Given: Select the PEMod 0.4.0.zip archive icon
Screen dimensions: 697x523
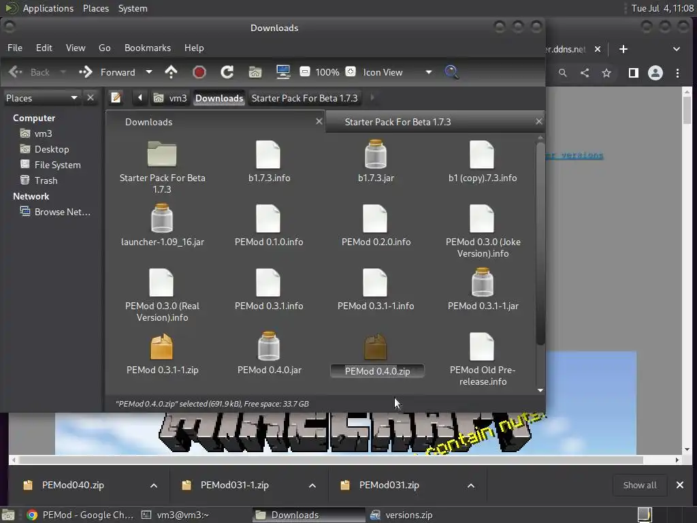Looking at the screenshot, I should pyautogui.click(x=376, y=347).
